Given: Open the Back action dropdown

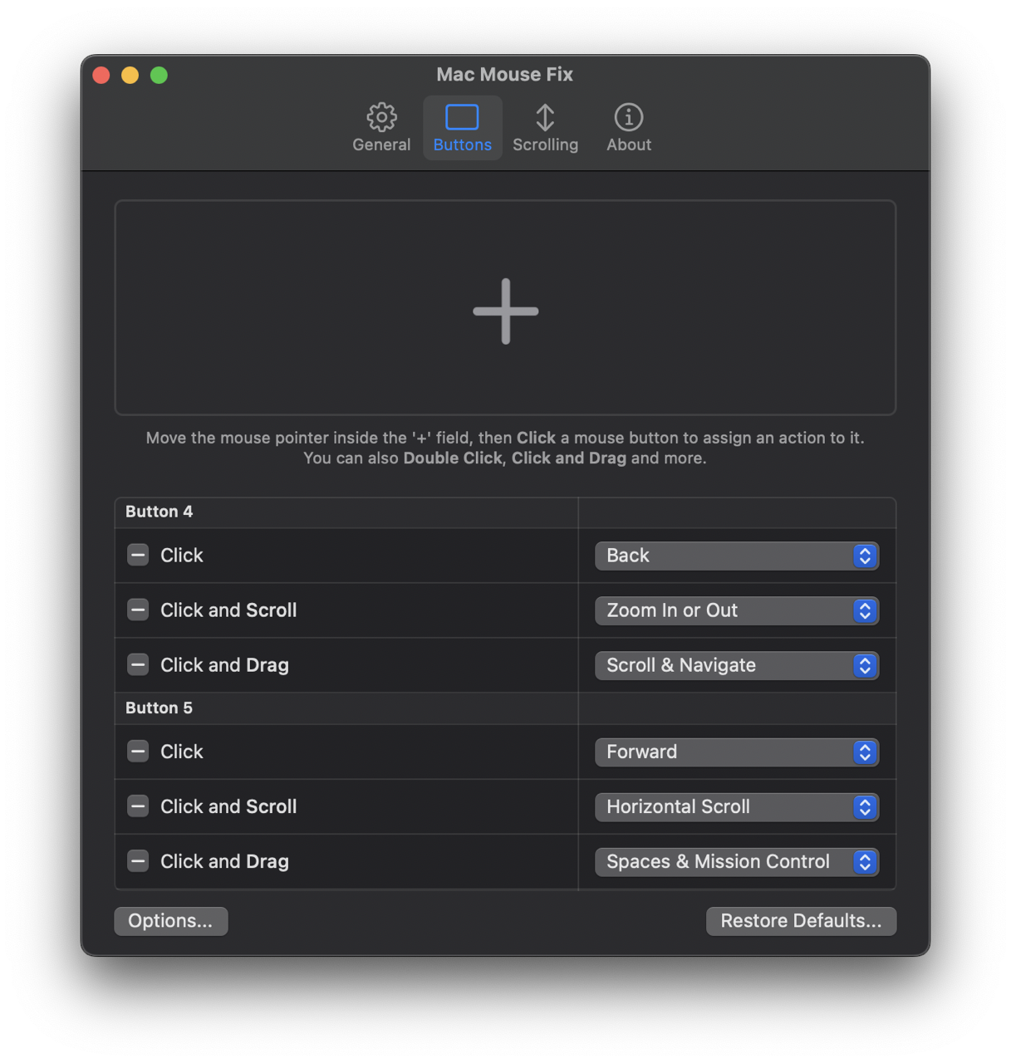Looking at the screenshot, I should pyautogui.click(x=737, y=556).
